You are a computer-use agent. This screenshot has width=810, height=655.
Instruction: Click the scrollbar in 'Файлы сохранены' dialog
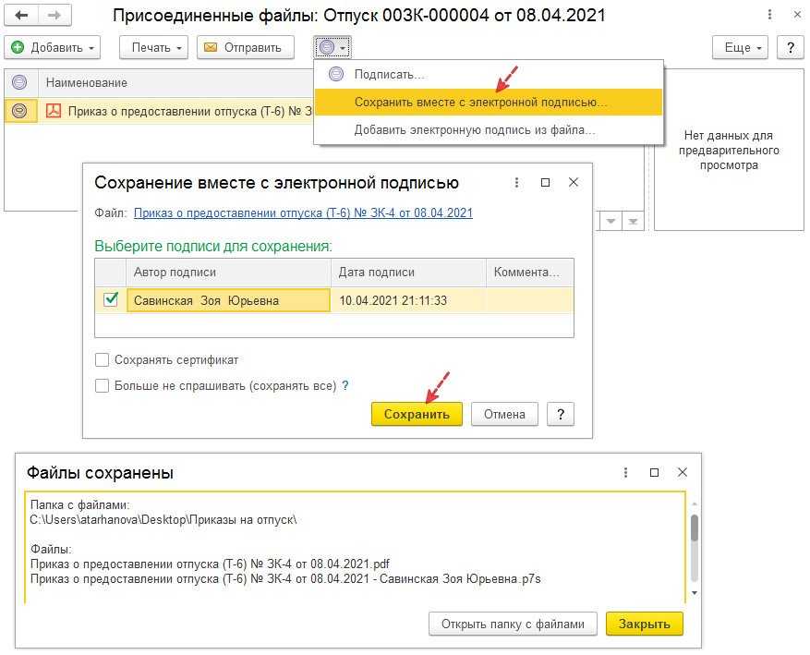coord(695,528)
